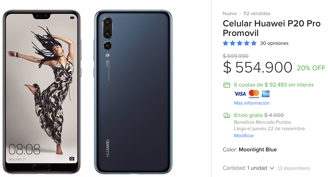Click the first blue rating star

[x=225, y=43]
